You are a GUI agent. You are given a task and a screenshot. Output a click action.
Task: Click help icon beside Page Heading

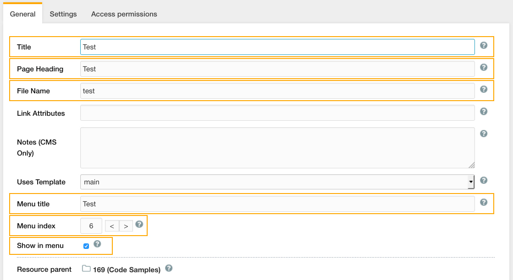484,67
